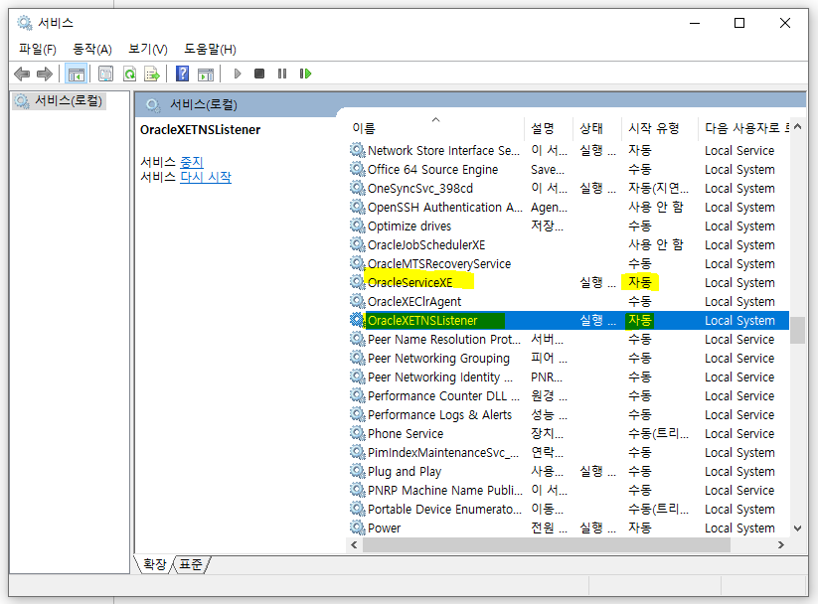Click the gear icon beside OneSyncSvc_398cd

357,188
